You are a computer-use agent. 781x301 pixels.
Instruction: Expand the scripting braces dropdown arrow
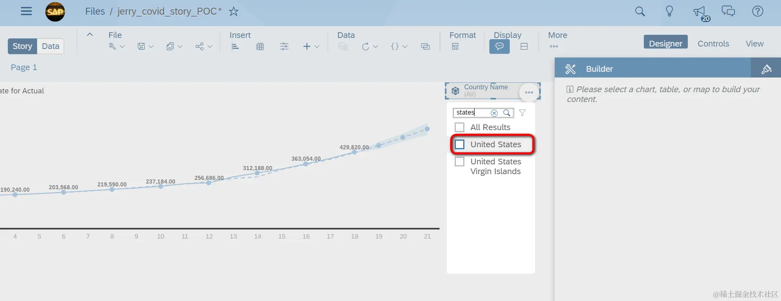(405, 46)
